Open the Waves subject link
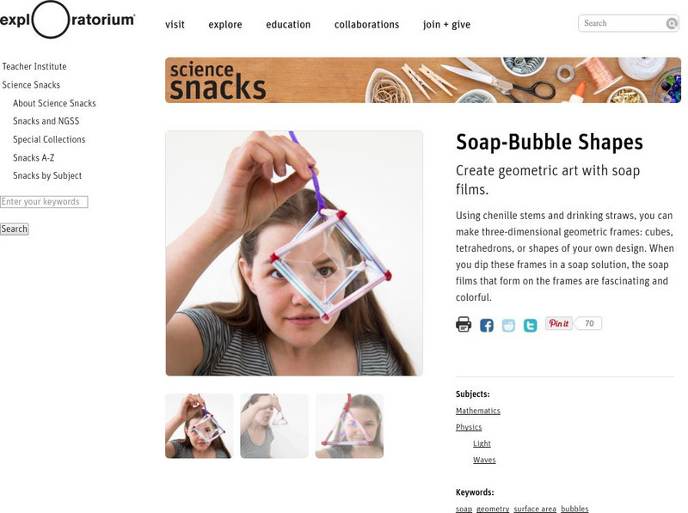 [x=484, y=460]
